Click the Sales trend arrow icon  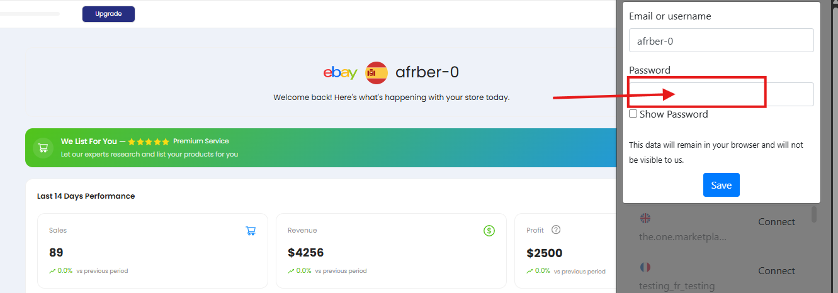(52, 271)
